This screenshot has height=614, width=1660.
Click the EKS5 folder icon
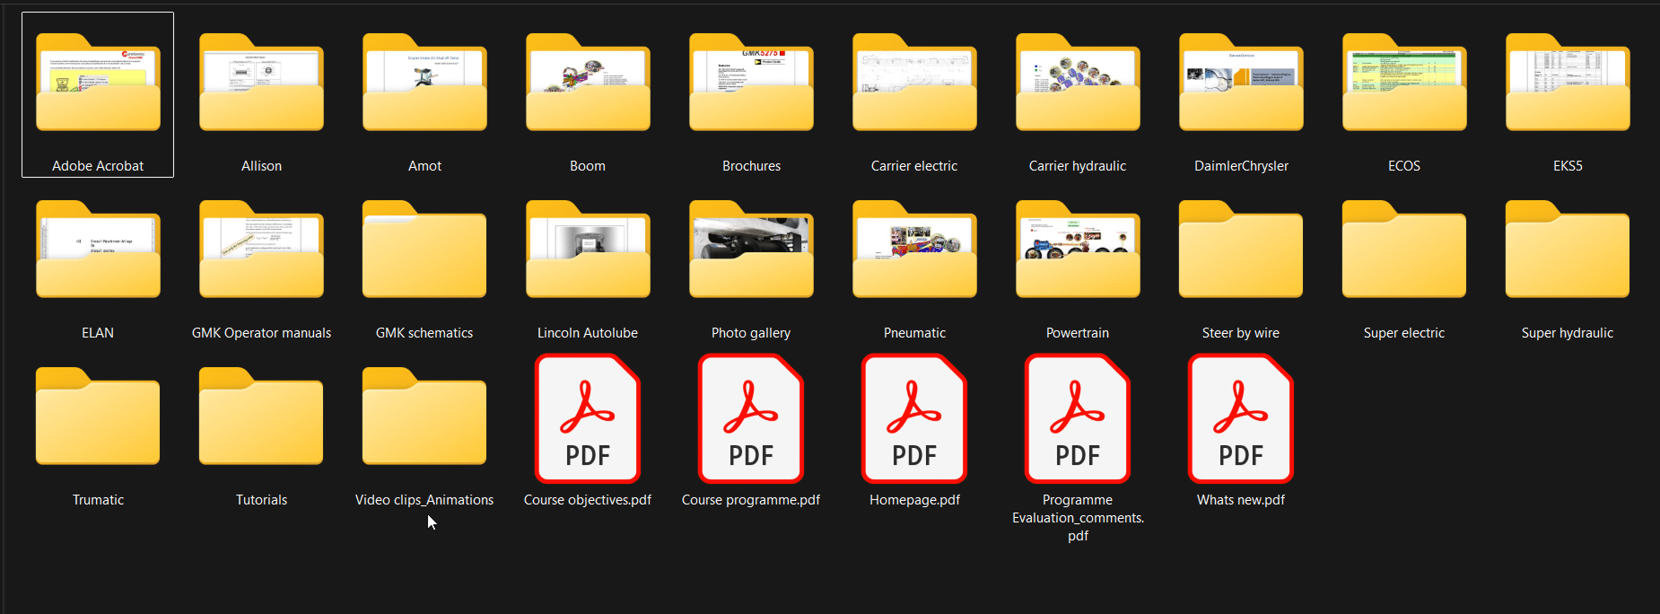tap(1568, 83)
